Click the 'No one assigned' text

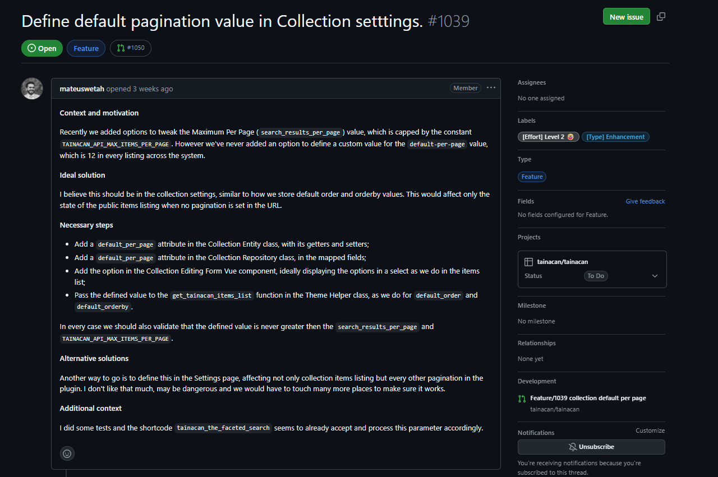541,98
